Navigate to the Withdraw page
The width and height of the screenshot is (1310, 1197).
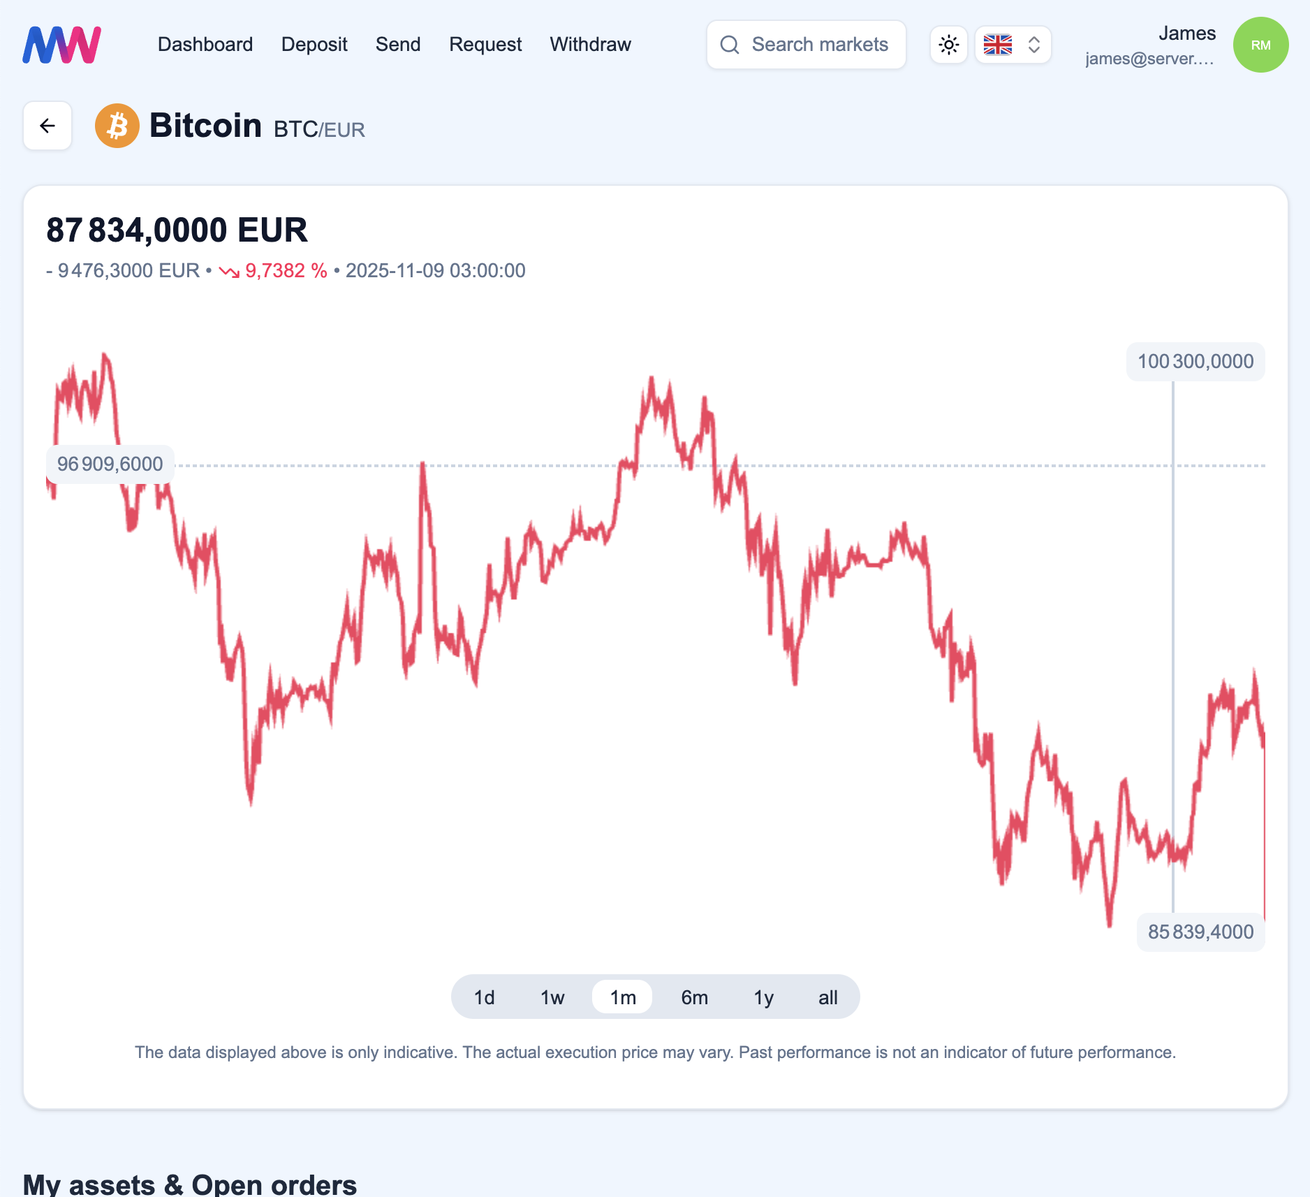click(x=590, y=44)
